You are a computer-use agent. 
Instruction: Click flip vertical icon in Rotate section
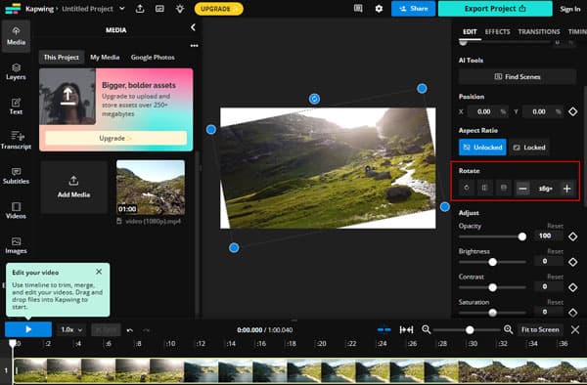[x=504, y=188]
